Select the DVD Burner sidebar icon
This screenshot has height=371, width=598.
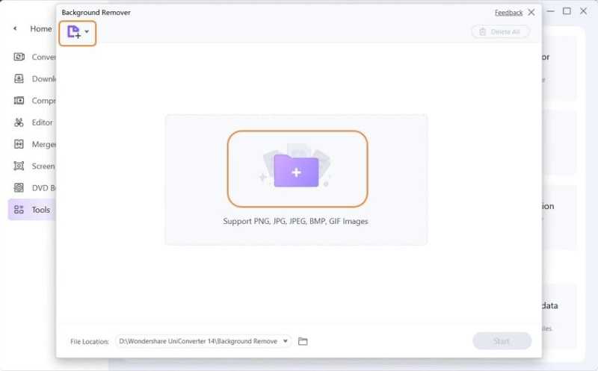click(19, 188)
